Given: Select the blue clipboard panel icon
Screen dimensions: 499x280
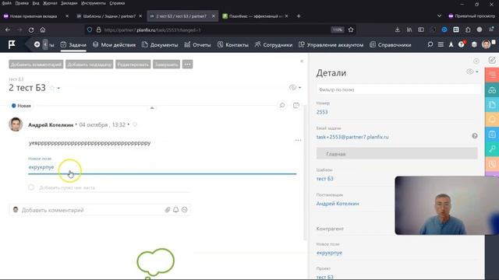Looking at the screenshot, I should (492, 135).
